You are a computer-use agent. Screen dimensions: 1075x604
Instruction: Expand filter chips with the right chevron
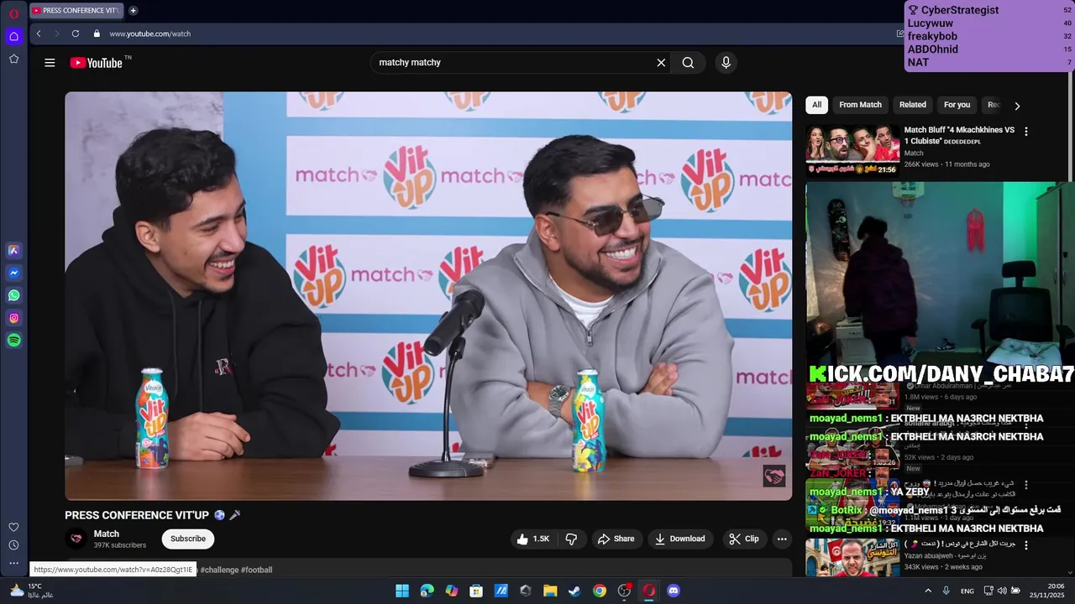point(1017,106)
